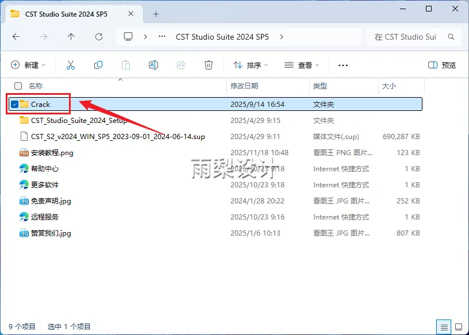Click the CST_Studio_Suite_2024_Setup folder icon
469x335 pixels.
tap(24, 120)
